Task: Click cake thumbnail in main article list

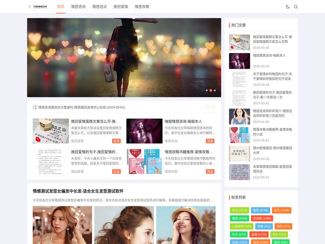Action: tap(51, 131)
